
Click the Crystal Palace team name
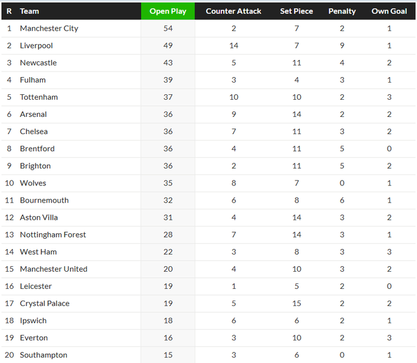point(45,303)
